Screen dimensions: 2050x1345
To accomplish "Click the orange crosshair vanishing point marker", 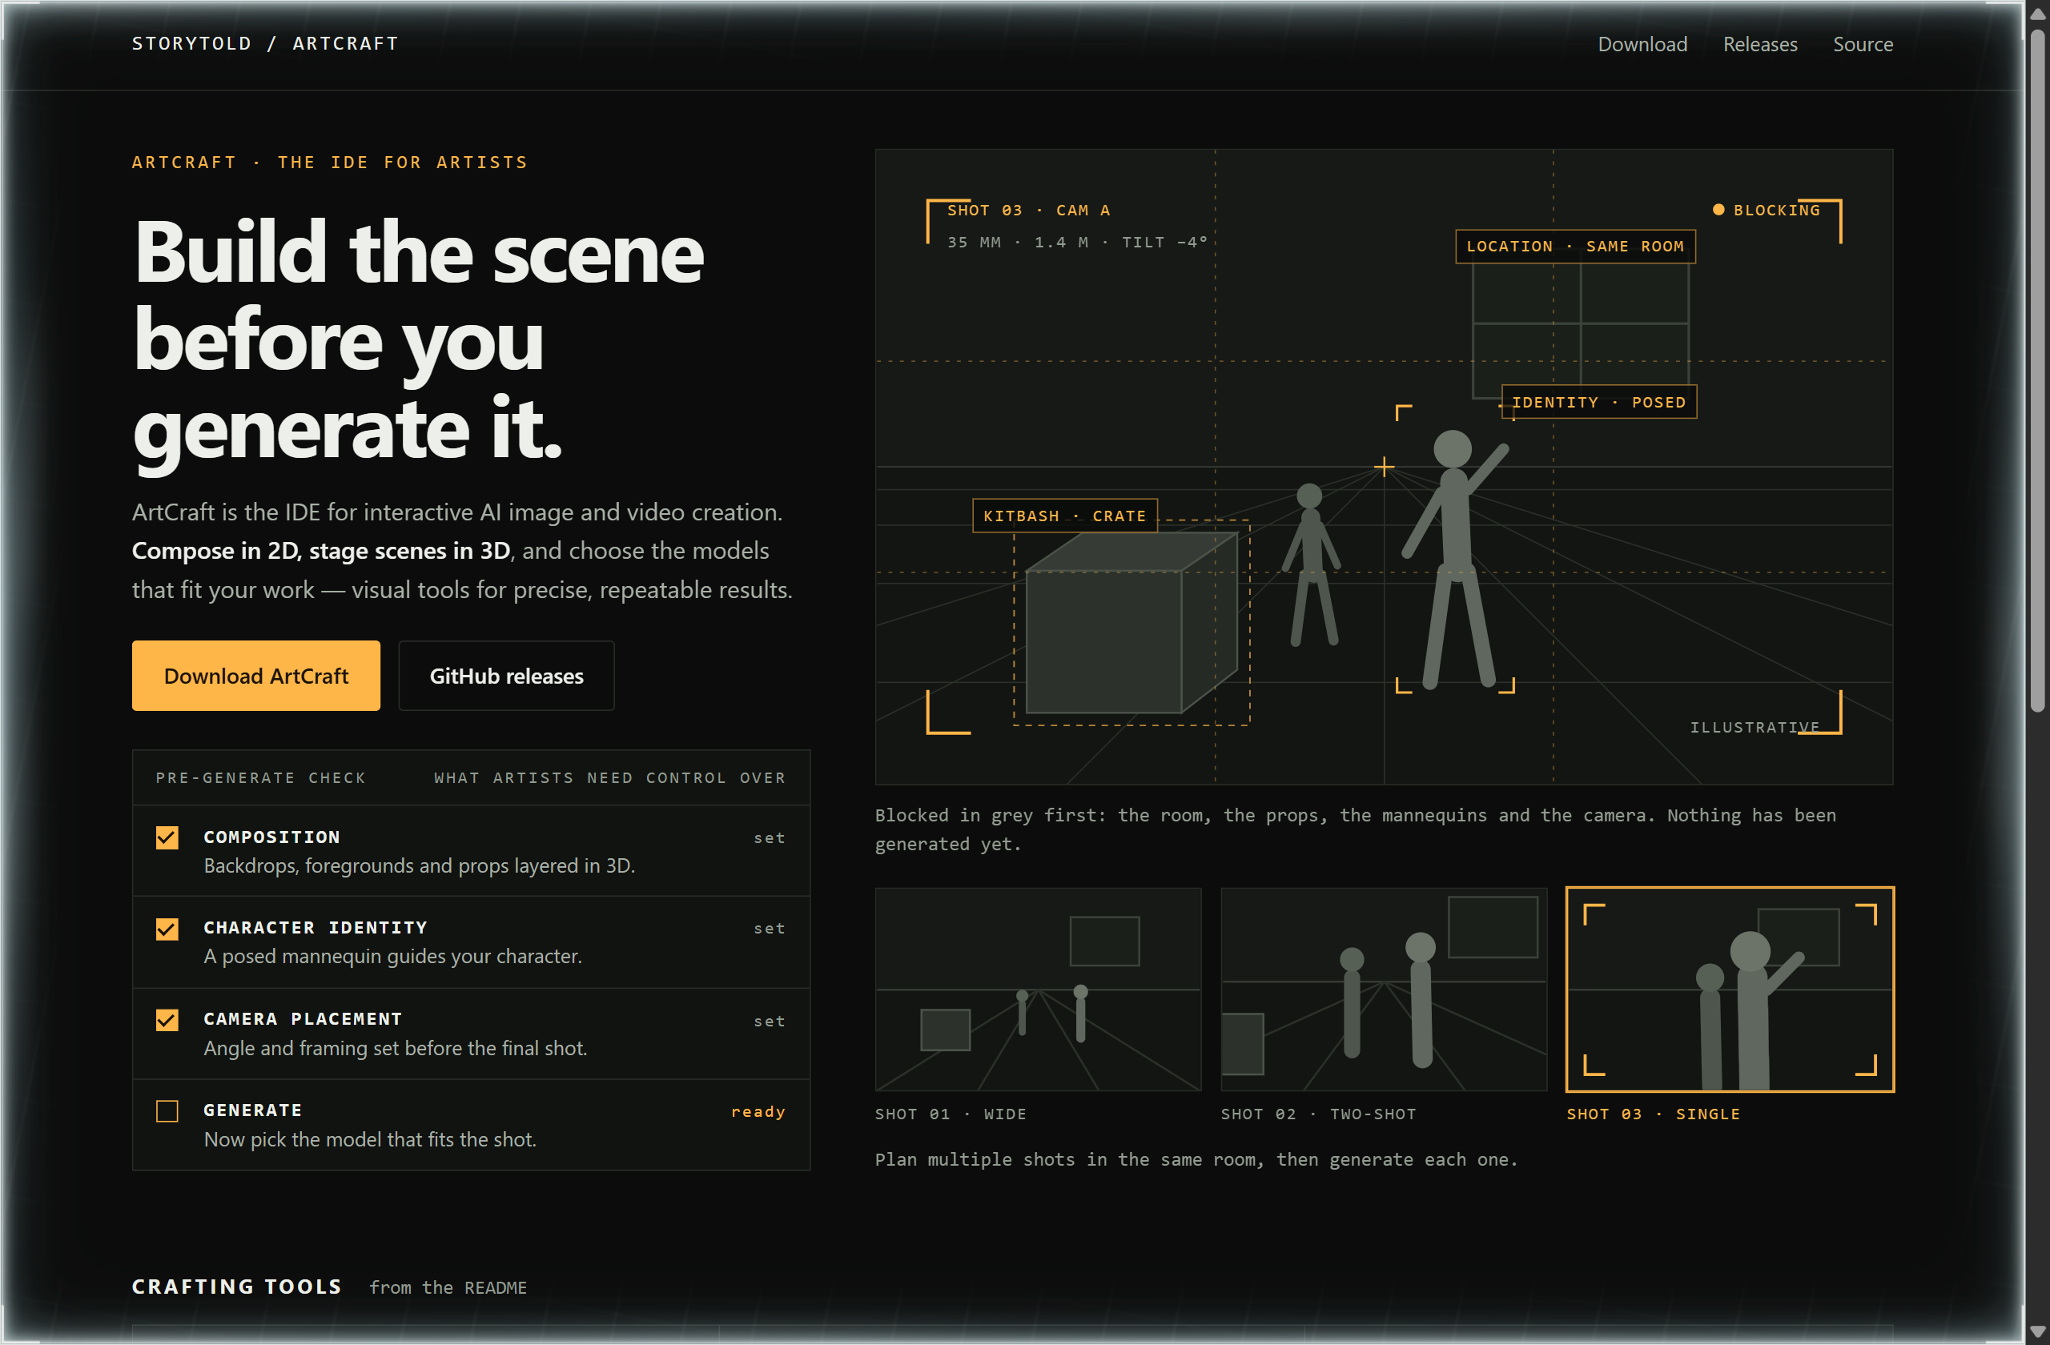I will point(1383,467).
